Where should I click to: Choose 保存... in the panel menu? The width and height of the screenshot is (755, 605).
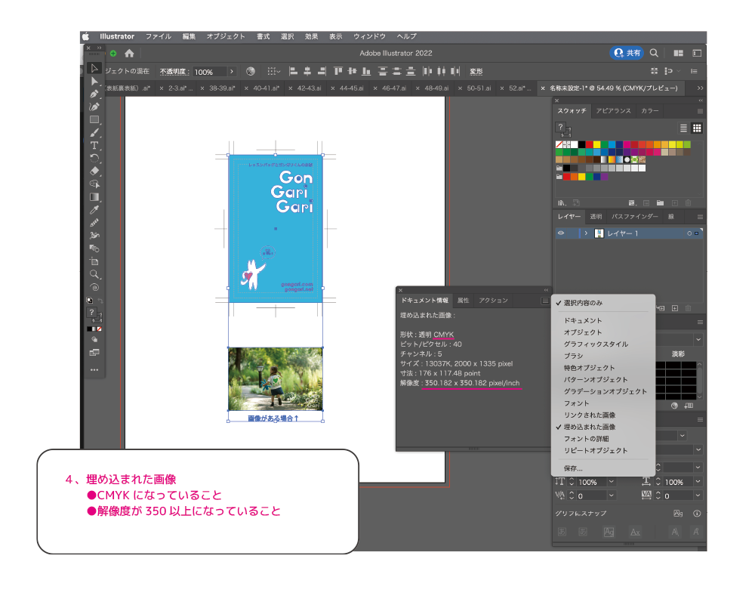point(602,468)
